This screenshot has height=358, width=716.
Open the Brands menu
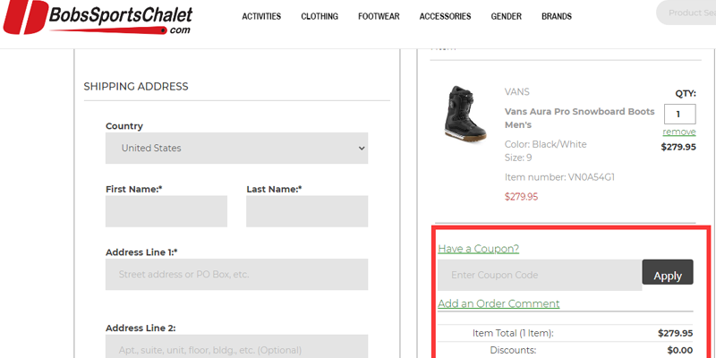[x=557, y=16]
